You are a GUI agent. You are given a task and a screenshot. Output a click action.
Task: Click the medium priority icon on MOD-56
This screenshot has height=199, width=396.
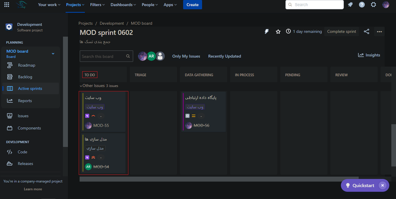[x=194, y=116]
